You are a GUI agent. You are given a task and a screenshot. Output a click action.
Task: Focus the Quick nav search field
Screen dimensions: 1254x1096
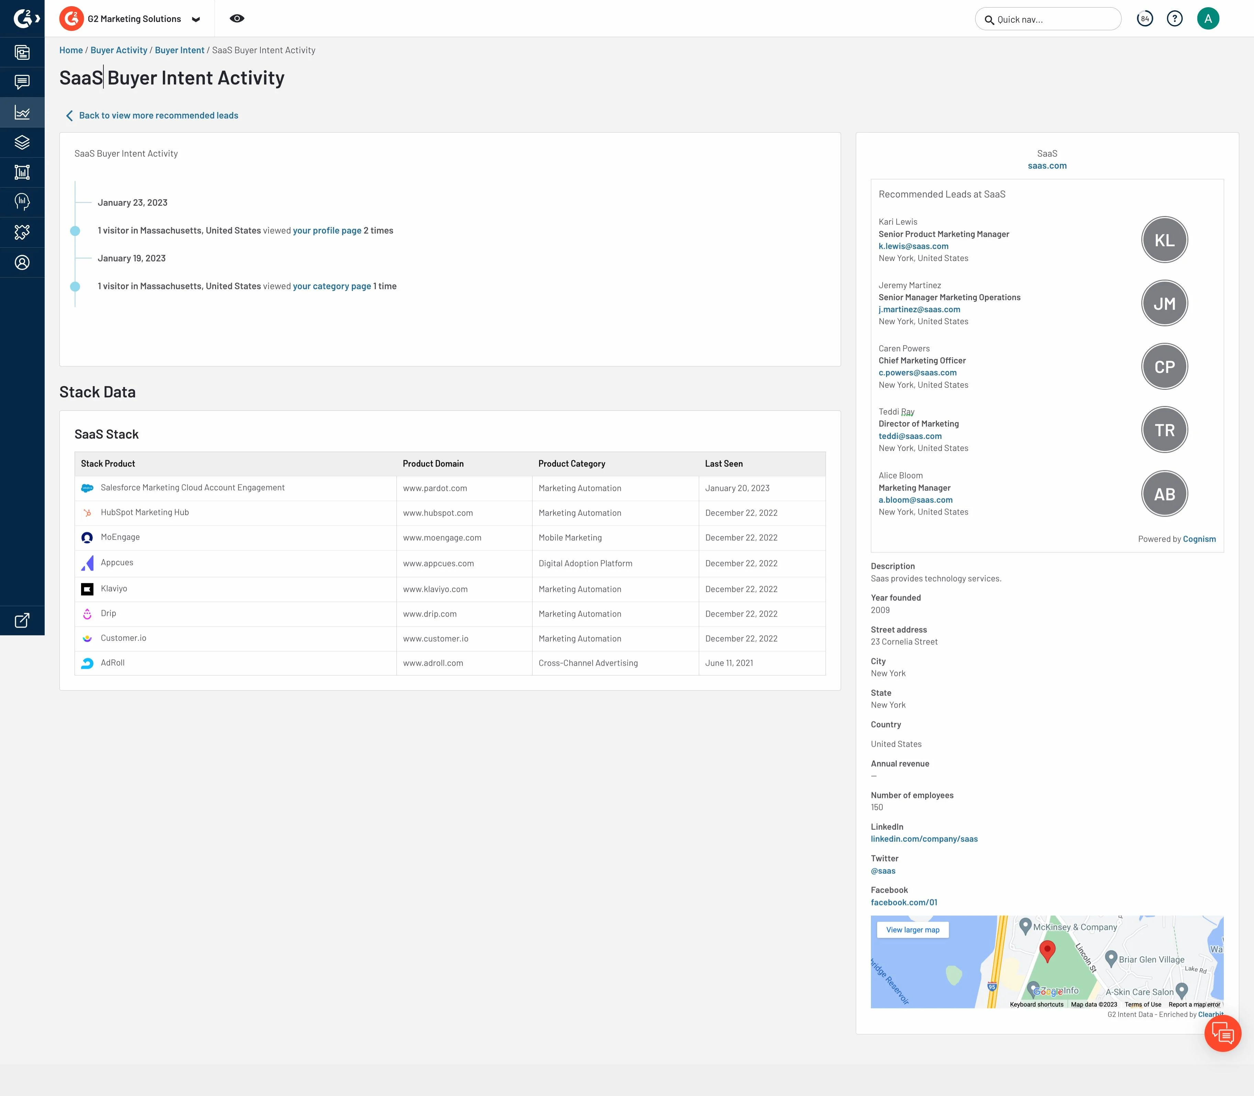(1048, 19)
